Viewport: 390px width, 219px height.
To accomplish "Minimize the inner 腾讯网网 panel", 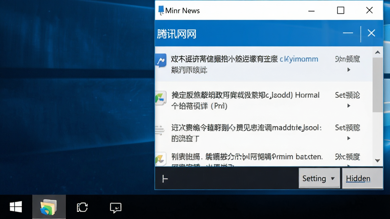I will click(348, 33).
